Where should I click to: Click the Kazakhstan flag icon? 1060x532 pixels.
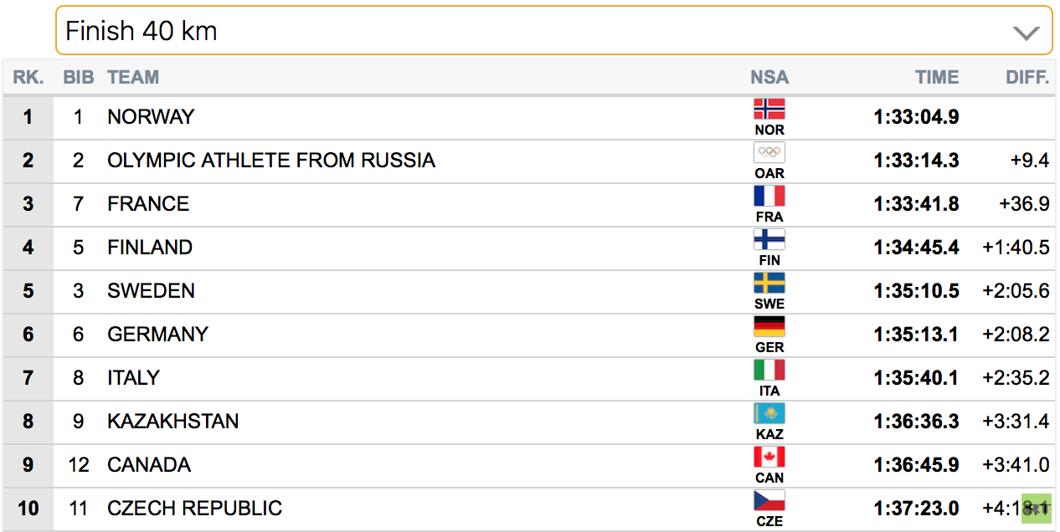769,413
